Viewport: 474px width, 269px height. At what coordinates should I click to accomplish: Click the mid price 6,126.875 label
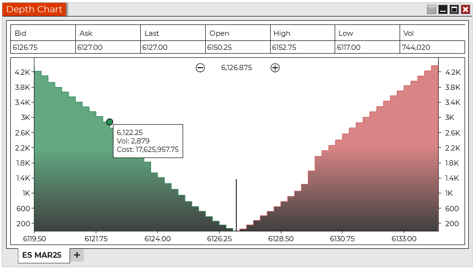237,68
